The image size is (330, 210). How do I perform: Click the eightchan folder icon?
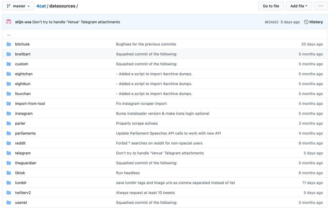click(x=9, y=74)
